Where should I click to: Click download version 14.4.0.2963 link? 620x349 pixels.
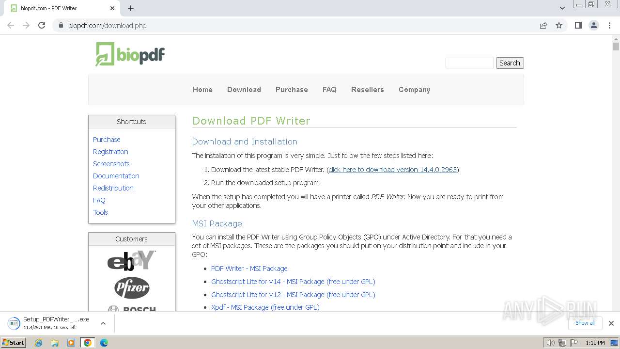[393, 170]
